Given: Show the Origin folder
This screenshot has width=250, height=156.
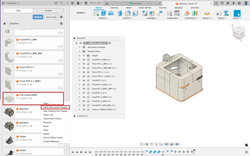Looking at the screenshot, I should click(84, 56).
